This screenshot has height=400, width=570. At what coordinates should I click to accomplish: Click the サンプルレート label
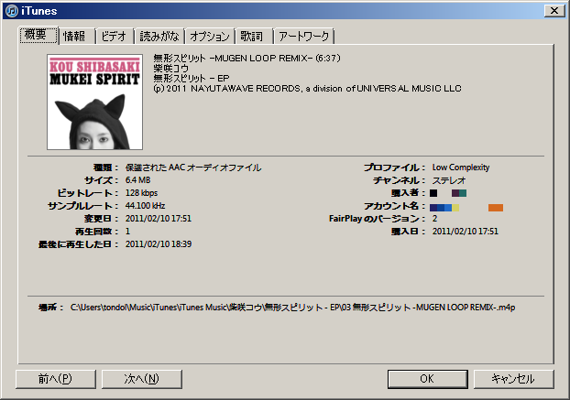pos(83,206)
